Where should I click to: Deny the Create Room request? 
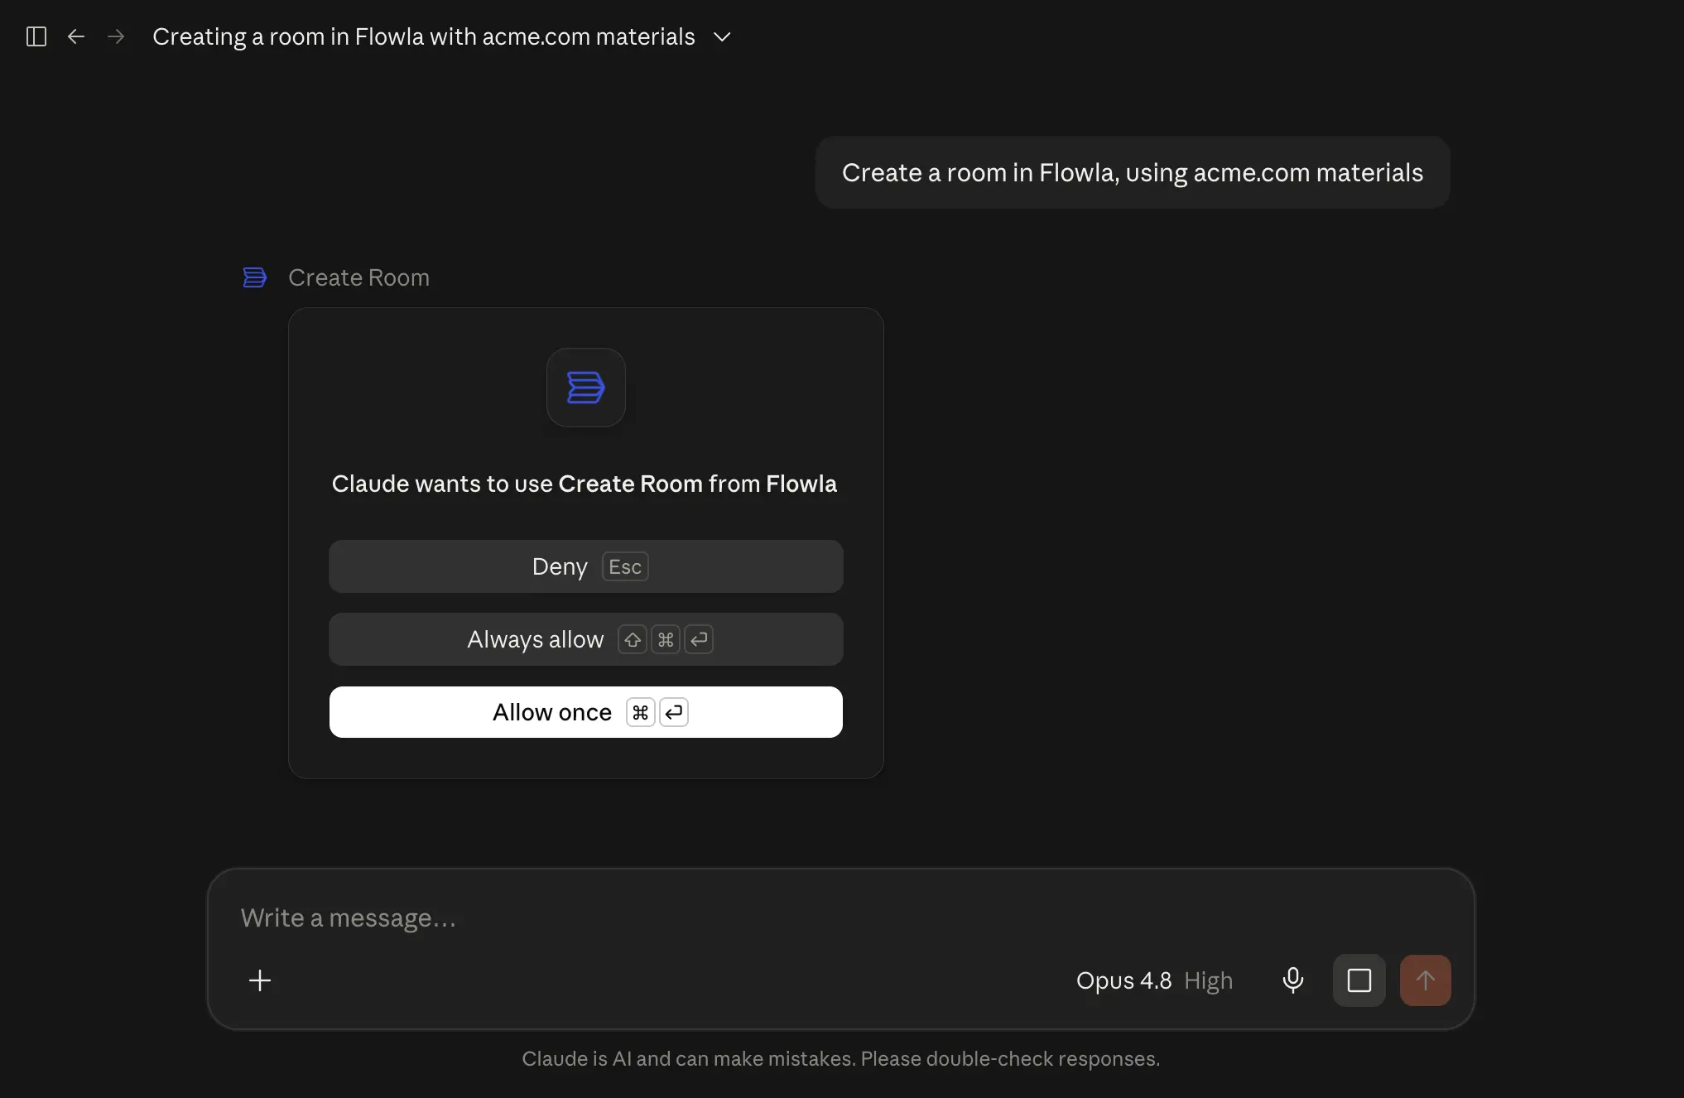tap(586, 566)
